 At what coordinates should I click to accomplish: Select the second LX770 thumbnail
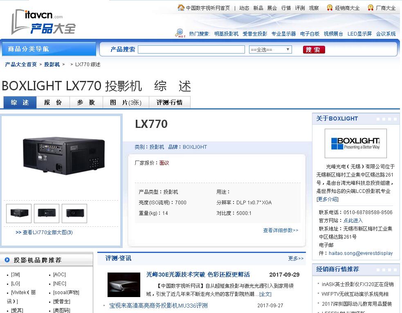pos(47,213)
